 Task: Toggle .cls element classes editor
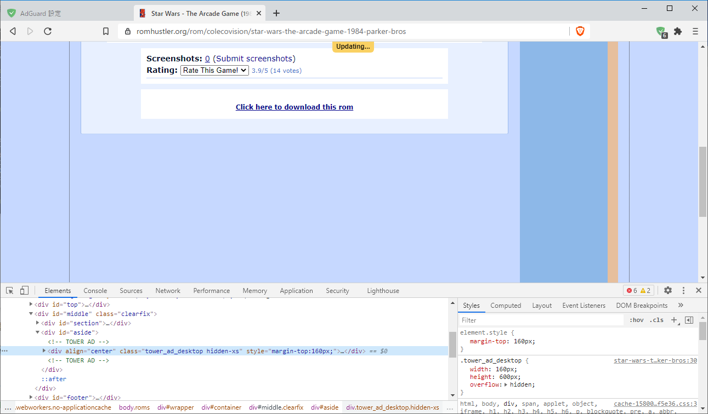click(x=656, y=319)
